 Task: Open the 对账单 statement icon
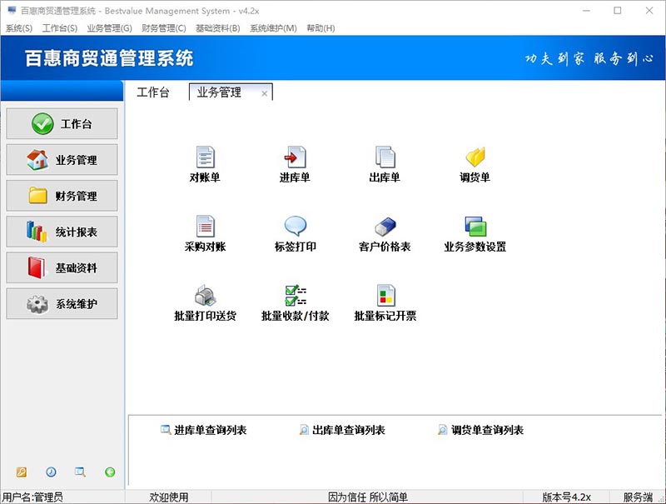click(205, 157)
